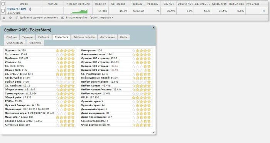Click the Ср. ставка: $5.69 star rating
The image size is (270, 143).
tap(65, 55)
